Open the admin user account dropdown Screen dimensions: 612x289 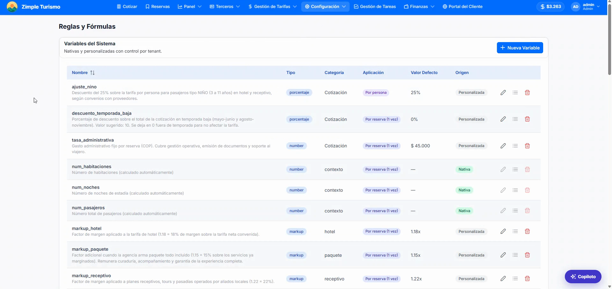tap(586, 7)
